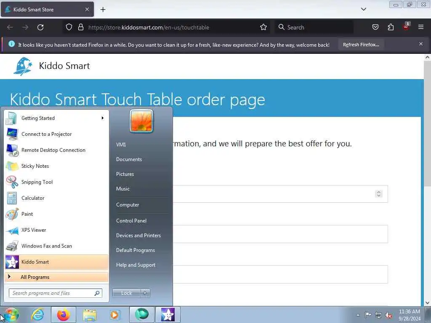Click the Refresh Firefox... button
The image size is (431, 323).
(x=361, y=45)
